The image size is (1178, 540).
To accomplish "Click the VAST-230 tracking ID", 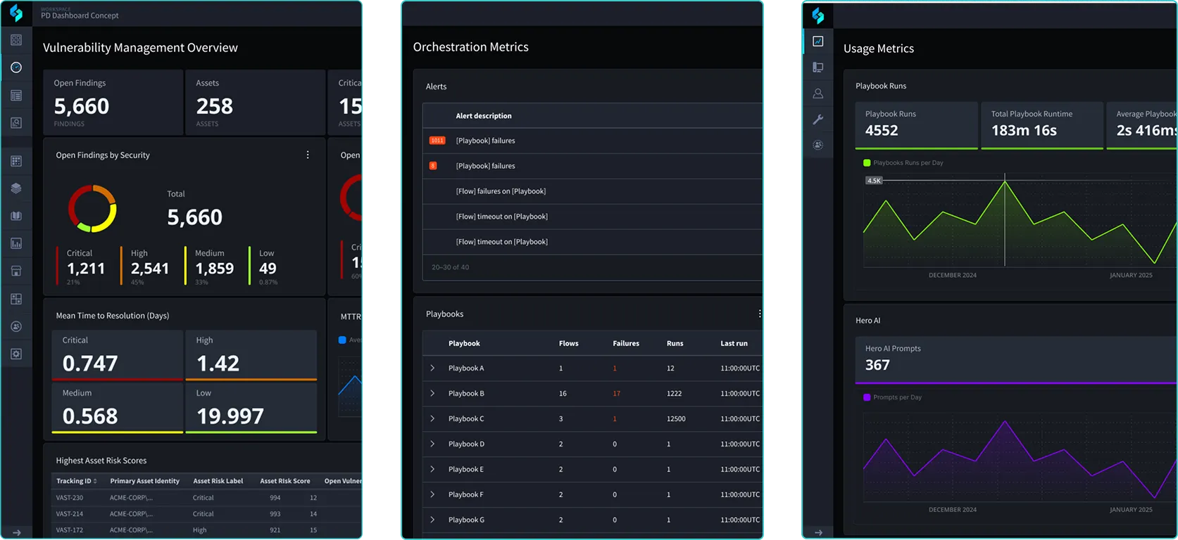I will click(x=70, y=498).
